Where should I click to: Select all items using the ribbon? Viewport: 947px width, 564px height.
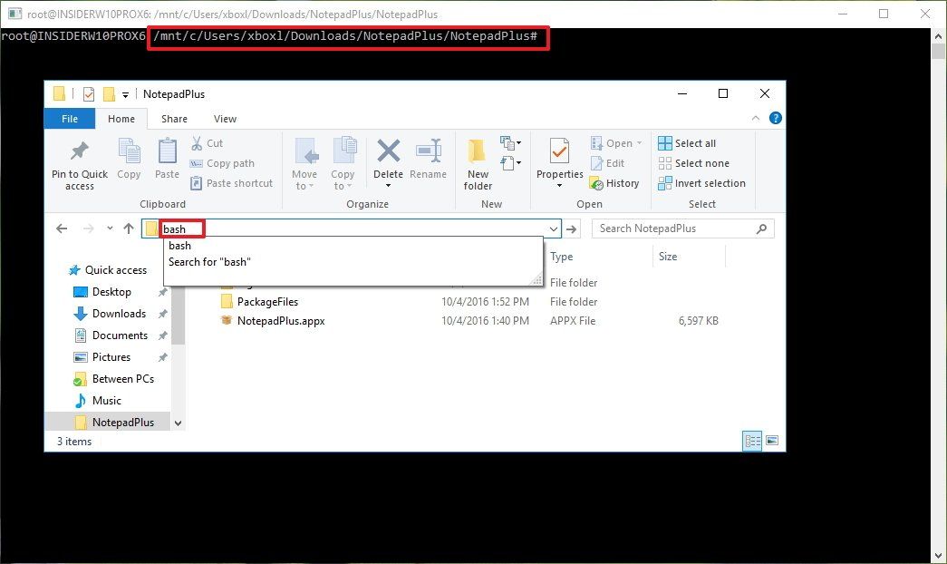688,143
